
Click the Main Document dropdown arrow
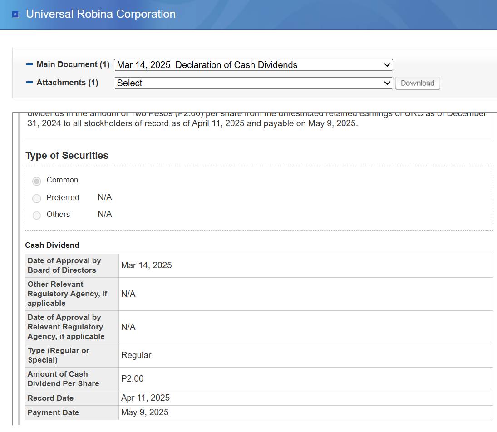coord(387,65)
